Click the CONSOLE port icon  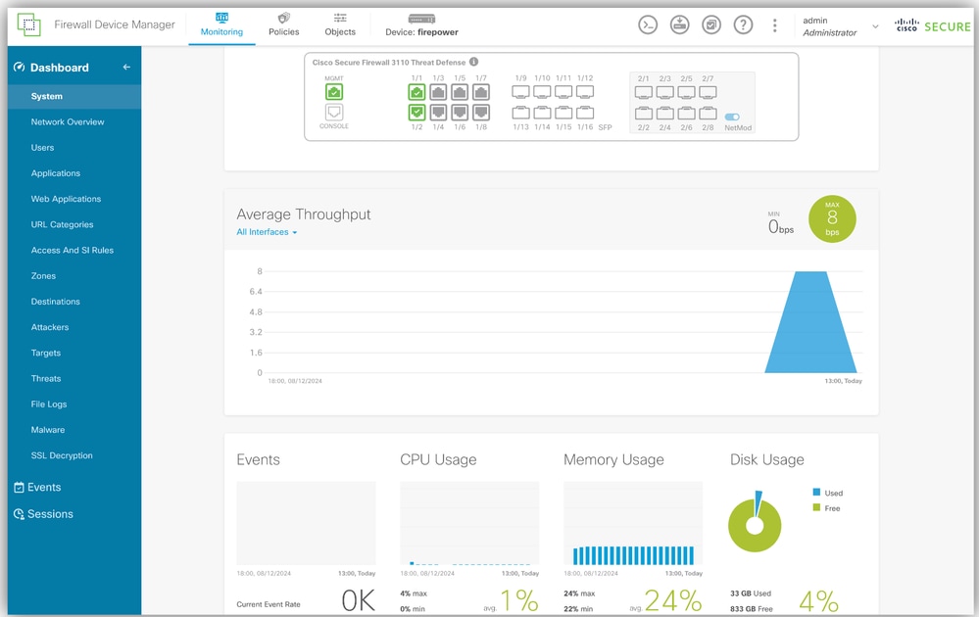(x=334, y=112)
